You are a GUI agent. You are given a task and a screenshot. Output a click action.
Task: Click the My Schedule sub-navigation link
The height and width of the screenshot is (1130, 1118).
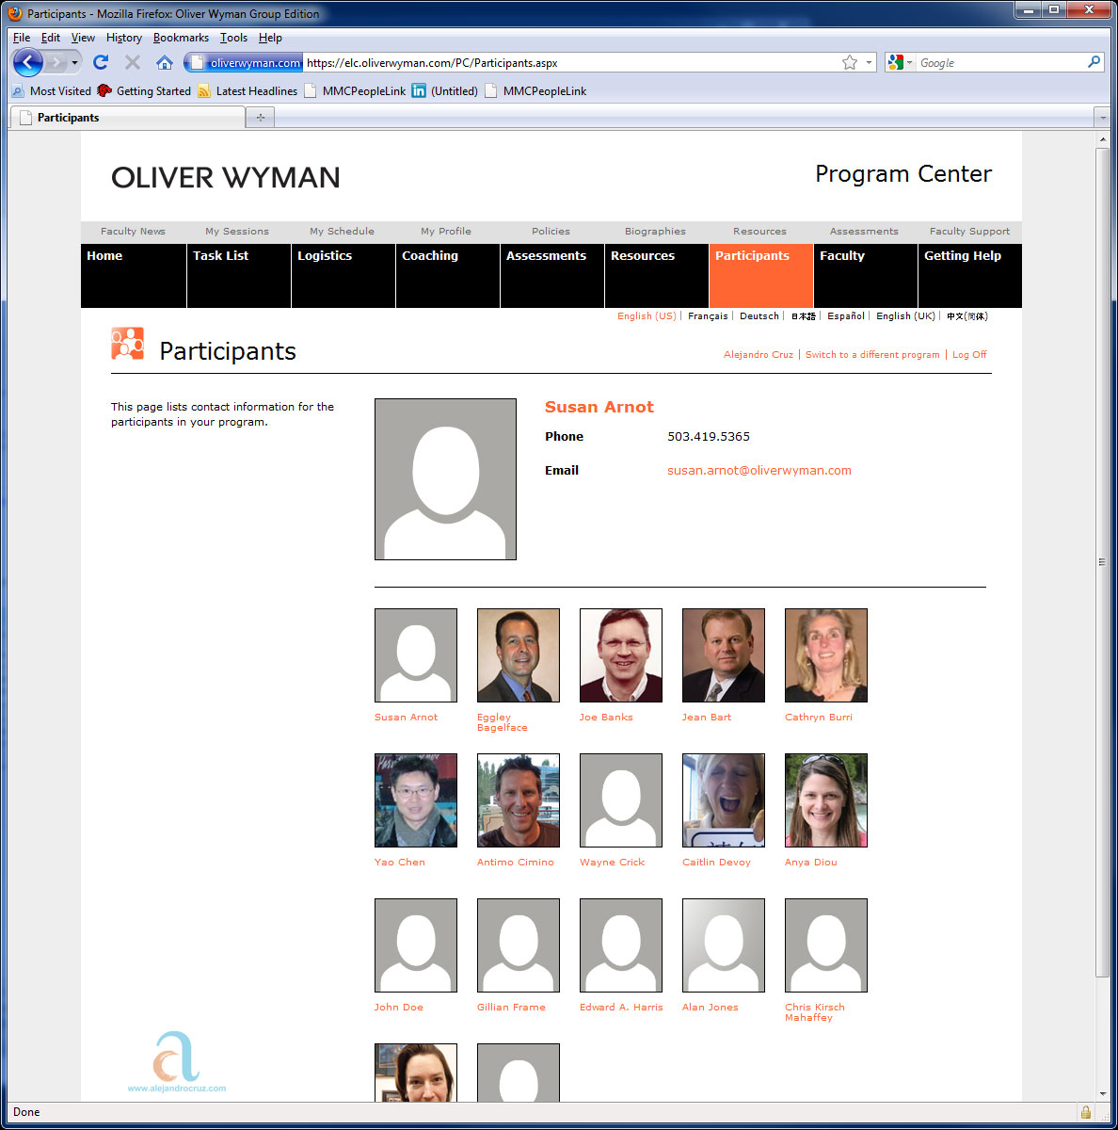[342, 232]
